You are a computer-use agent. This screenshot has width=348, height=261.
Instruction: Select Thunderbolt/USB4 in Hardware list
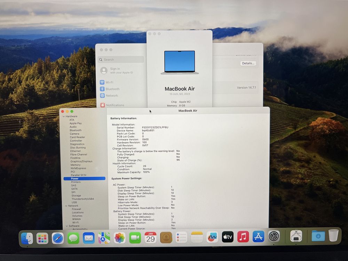[82, 199]
